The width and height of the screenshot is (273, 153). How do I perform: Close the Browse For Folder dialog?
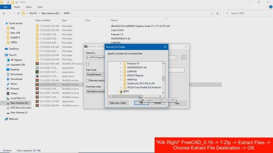coord(165,47)
